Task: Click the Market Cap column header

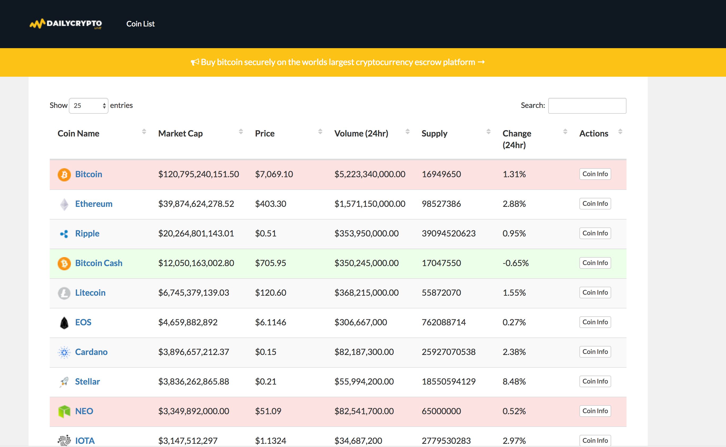Action: 180,133
